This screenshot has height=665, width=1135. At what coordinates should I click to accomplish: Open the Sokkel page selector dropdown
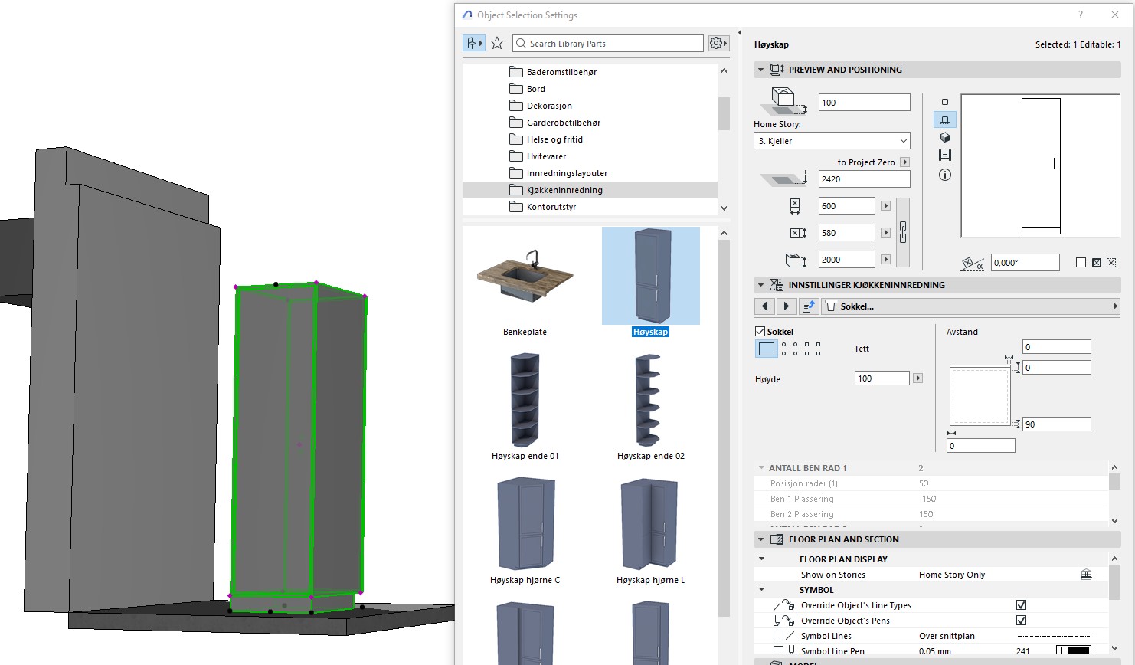[x=970, y=306]
